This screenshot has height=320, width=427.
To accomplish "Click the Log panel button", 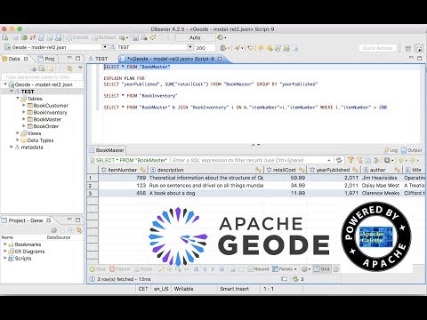I will pos(391,150).
